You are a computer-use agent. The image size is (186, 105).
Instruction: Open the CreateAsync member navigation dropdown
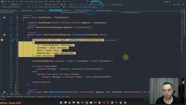[151, 12]
